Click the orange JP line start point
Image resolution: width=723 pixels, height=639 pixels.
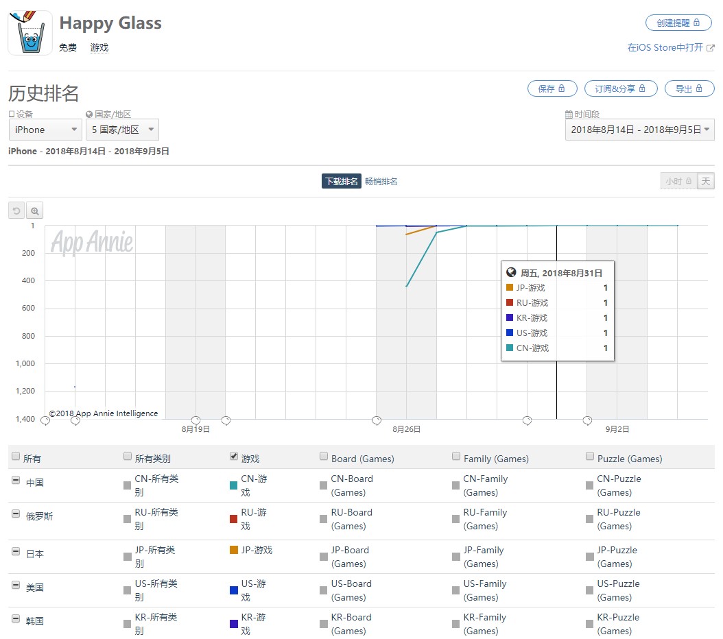pyautogui.click(x=406, y=234)
